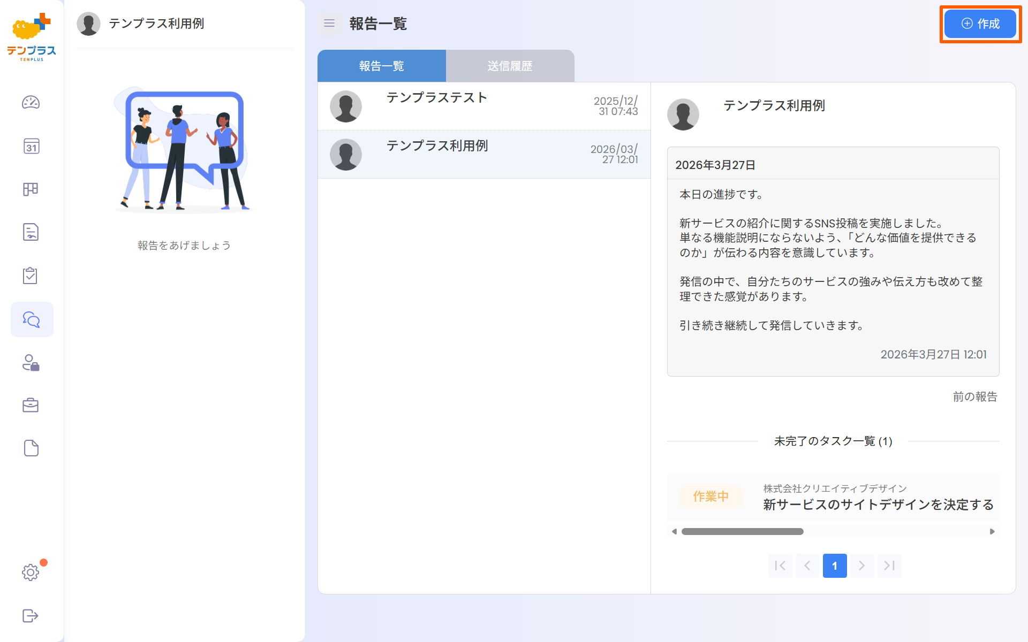This screenshot has width=1028, height=642.
Task: Open the clipboard checklist icon in sidebar
Action: click(31, 276)
